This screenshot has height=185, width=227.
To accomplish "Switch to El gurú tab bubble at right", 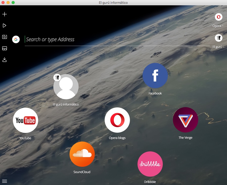I will (x=219, y=38).
